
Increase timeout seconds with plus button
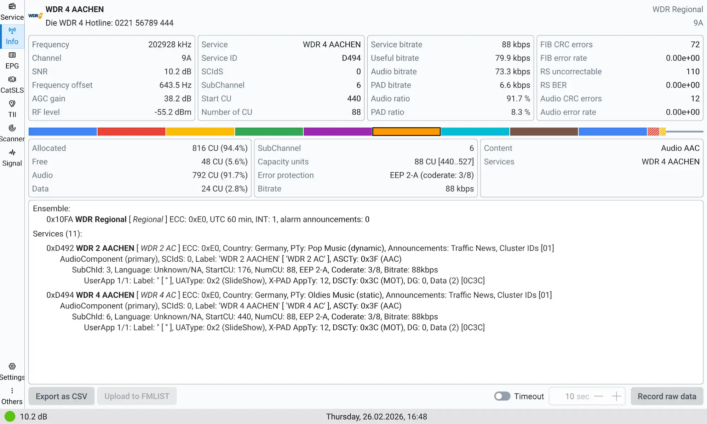(x=616, y=396)
